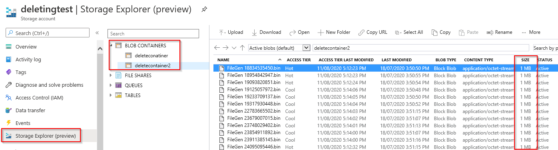The height and width of the screenshot is (150, 558).
Task: Expand the FILE SHARES tree node
Action: [111, 75]
